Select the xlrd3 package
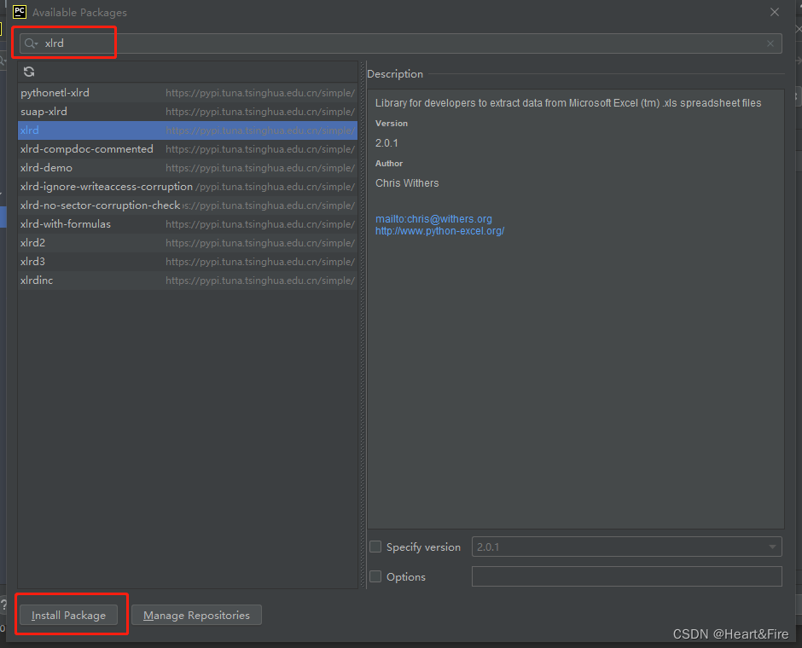 188,261
